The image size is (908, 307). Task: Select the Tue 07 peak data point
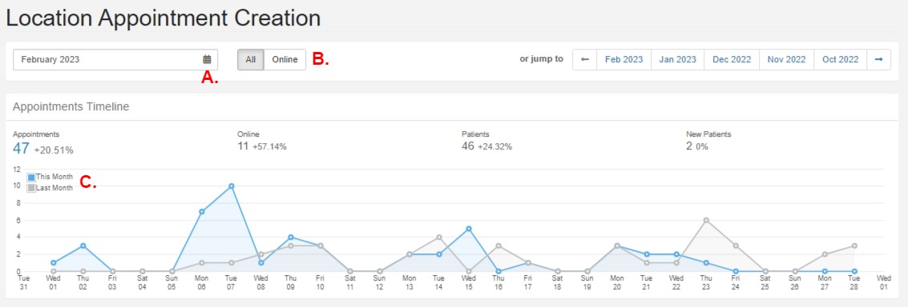pos(231,186)
